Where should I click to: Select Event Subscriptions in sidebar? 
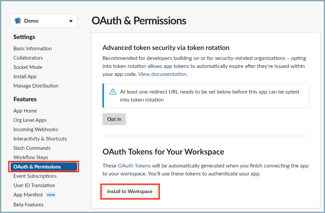35,176
